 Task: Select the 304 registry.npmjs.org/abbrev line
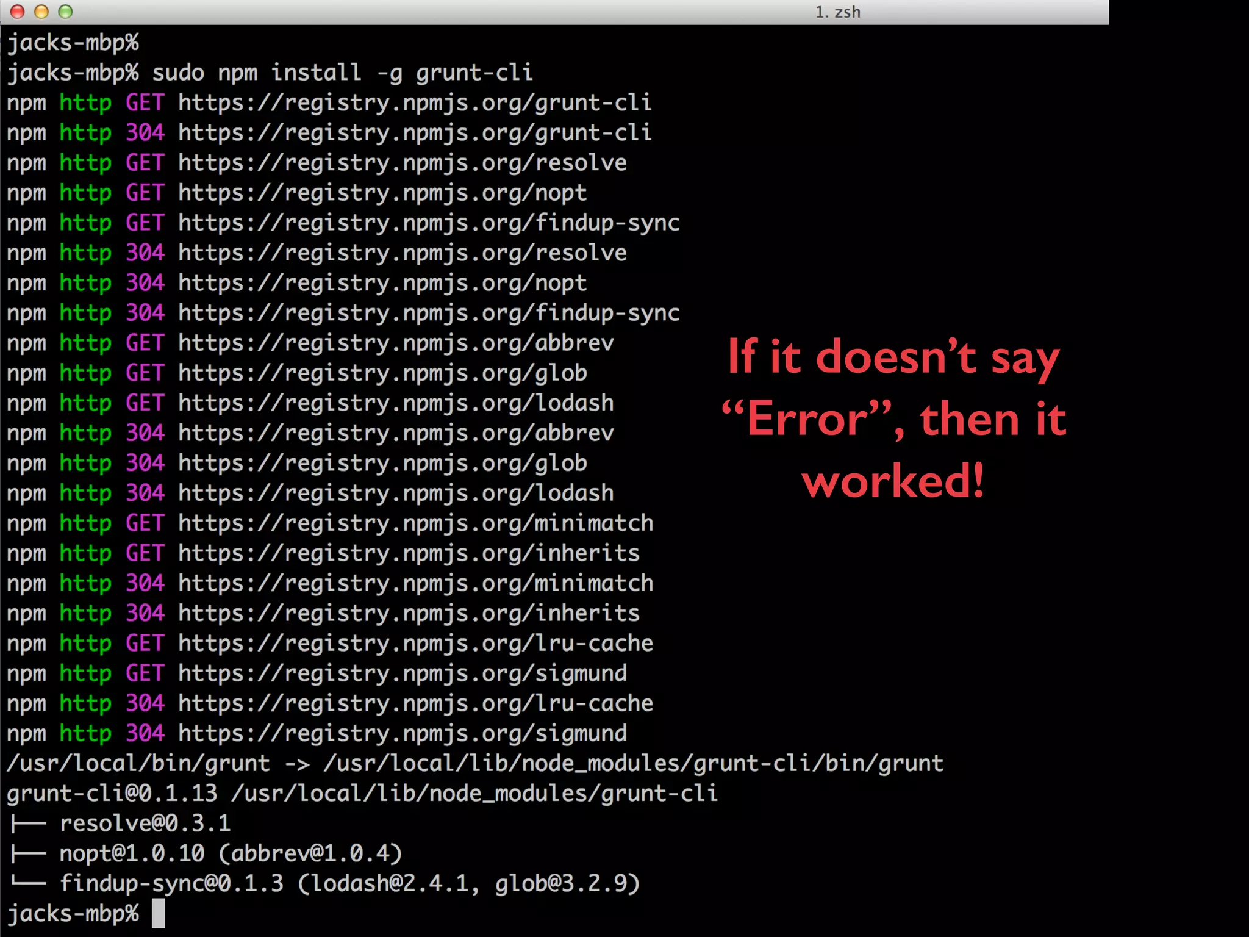[310, 433]
